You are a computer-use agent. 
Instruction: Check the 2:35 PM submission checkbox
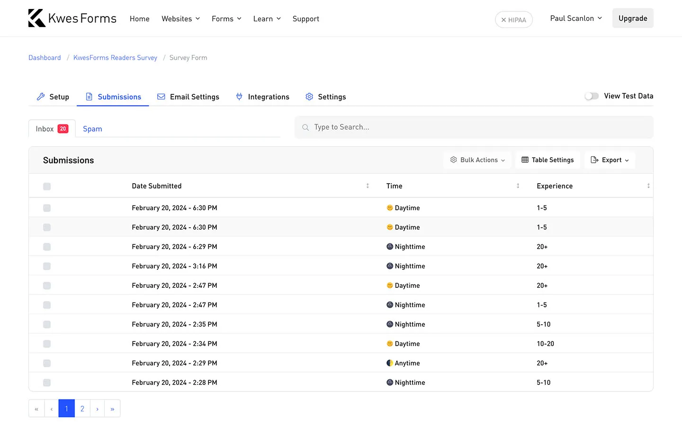point(47,324)
